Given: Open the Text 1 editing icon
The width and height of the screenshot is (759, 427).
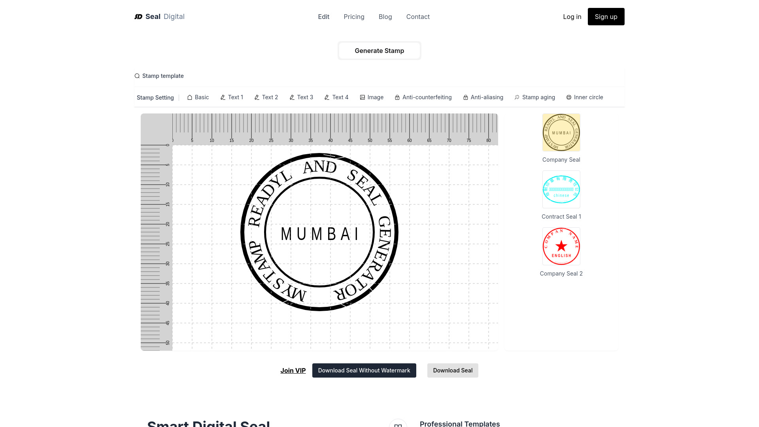Looking at the screenshot, I should [223, 98].
